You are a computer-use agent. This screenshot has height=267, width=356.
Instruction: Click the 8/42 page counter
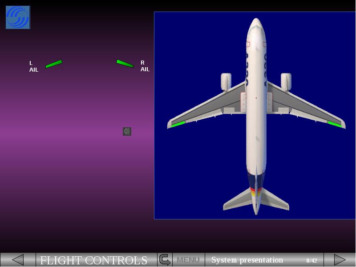pyautogui.click(x=311, y=261)
